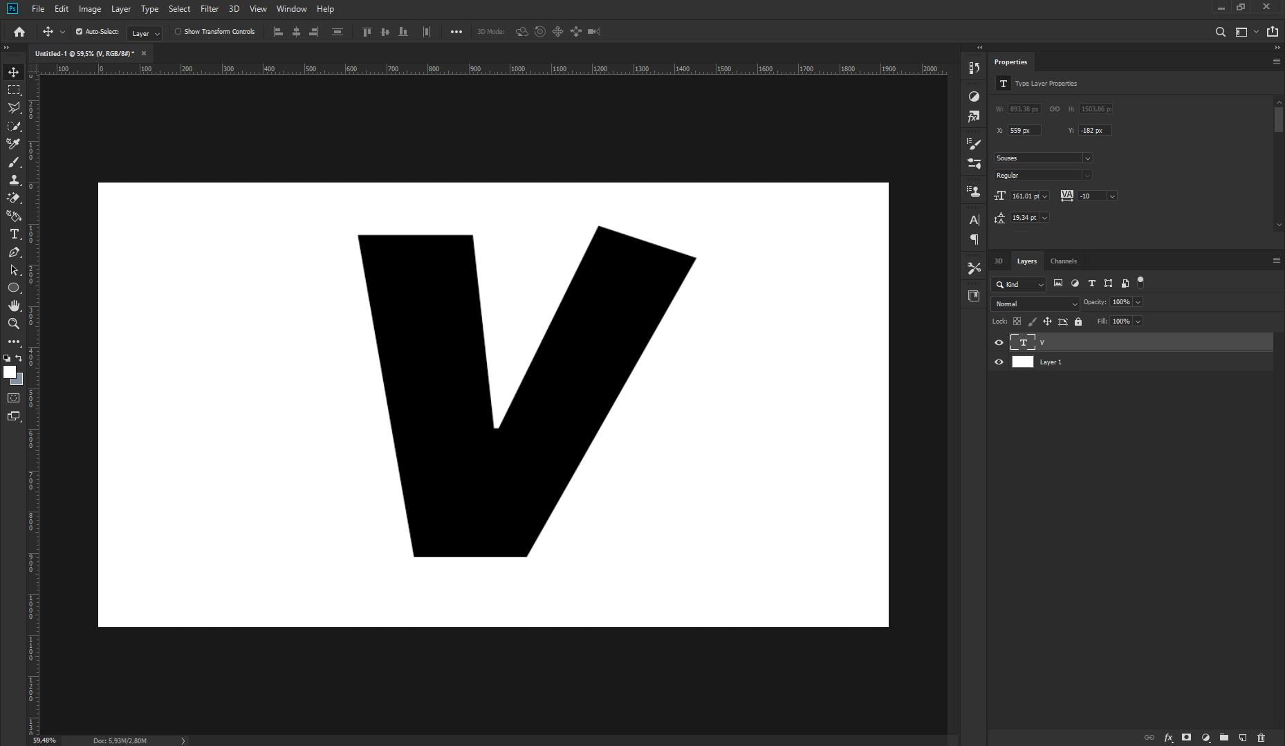Toggle filter for type layers
This screenshot has height=746, width=1285.
point(1091,283)
